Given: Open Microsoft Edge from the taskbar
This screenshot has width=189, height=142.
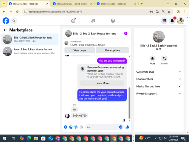Looking at the screenshot, I should tap(29, 138).
